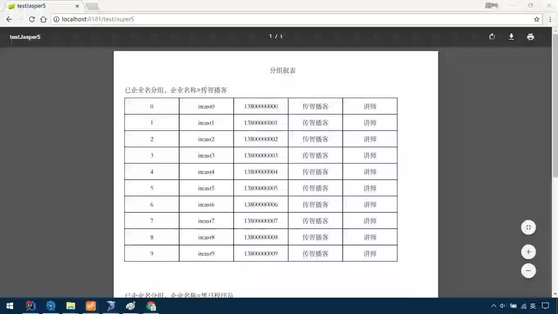Click the cell itcast2

[206, 139]
